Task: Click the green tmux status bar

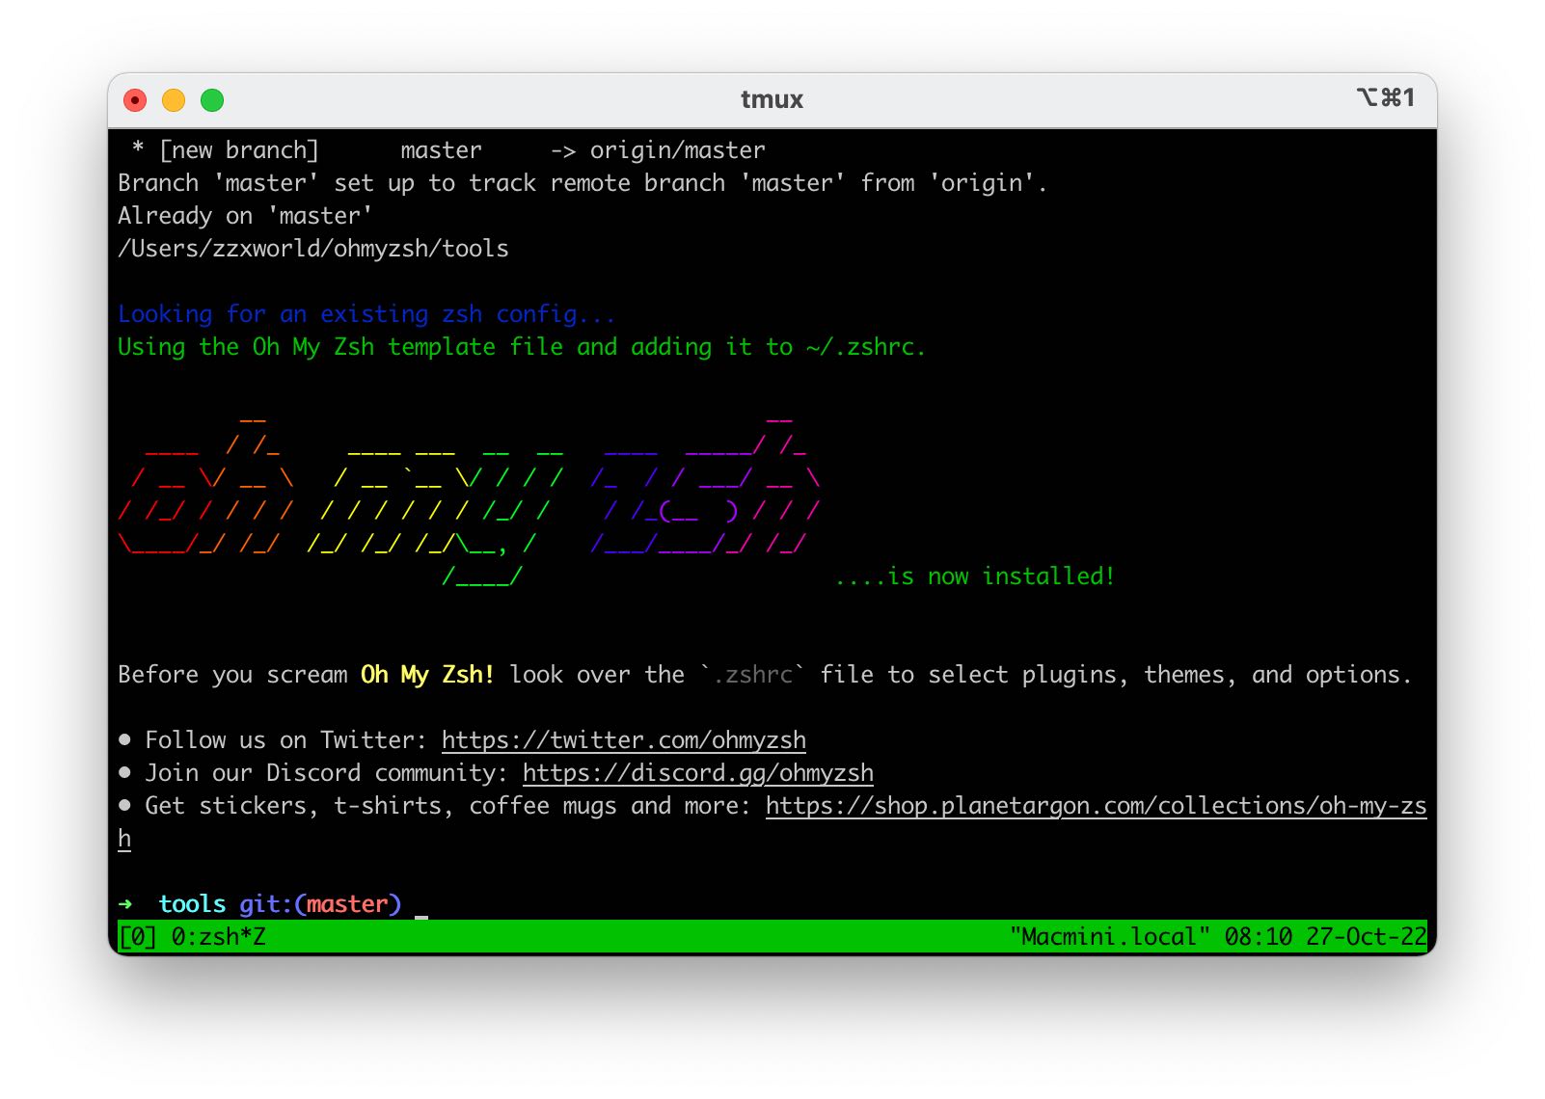Action: click(x=675, y=936)
